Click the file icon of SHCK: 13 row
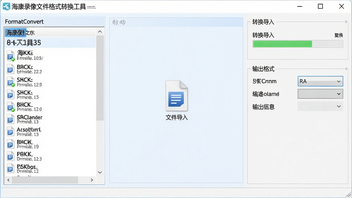This screenshot has width=352, height=198. [x=10, y=94]
